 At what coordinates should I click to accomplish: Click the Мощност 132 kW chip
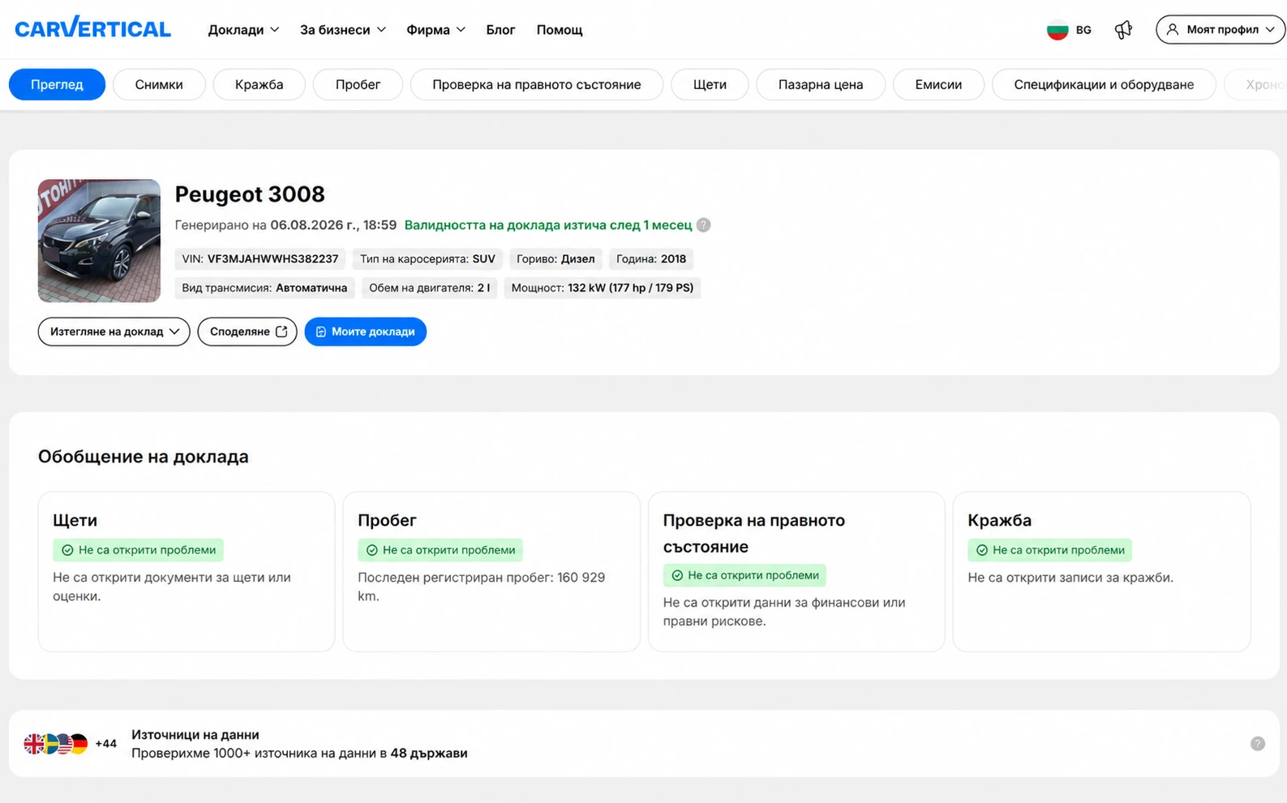pyautogui.click(x=603, y=288)
